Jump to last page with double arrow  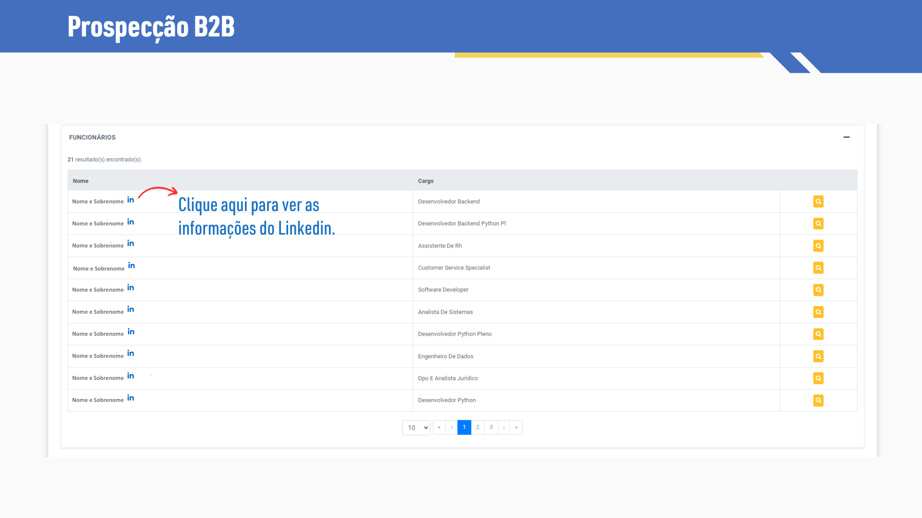pos(516,427)
